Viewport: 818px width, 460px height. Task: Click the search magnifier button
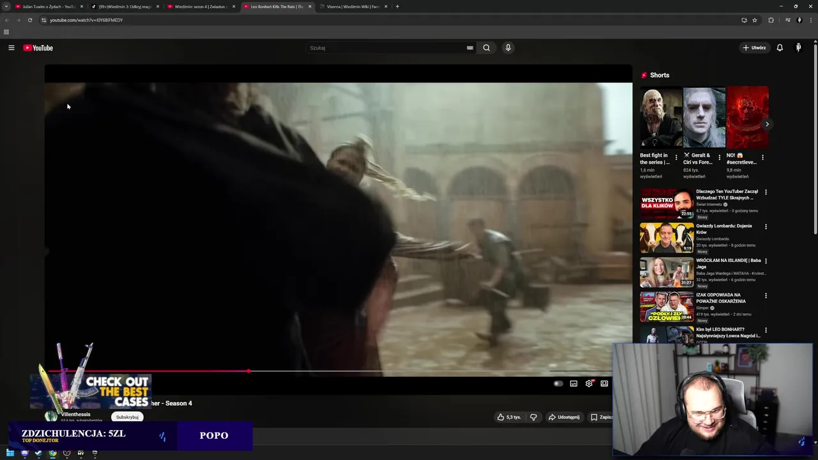pos(486,48)
